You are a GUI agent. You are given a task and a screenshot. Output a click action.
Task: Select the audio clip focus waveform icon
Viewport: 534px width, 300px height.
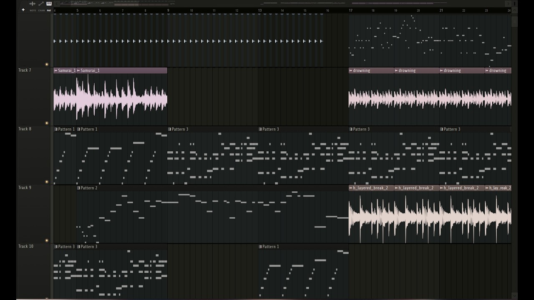pos(33,4)
